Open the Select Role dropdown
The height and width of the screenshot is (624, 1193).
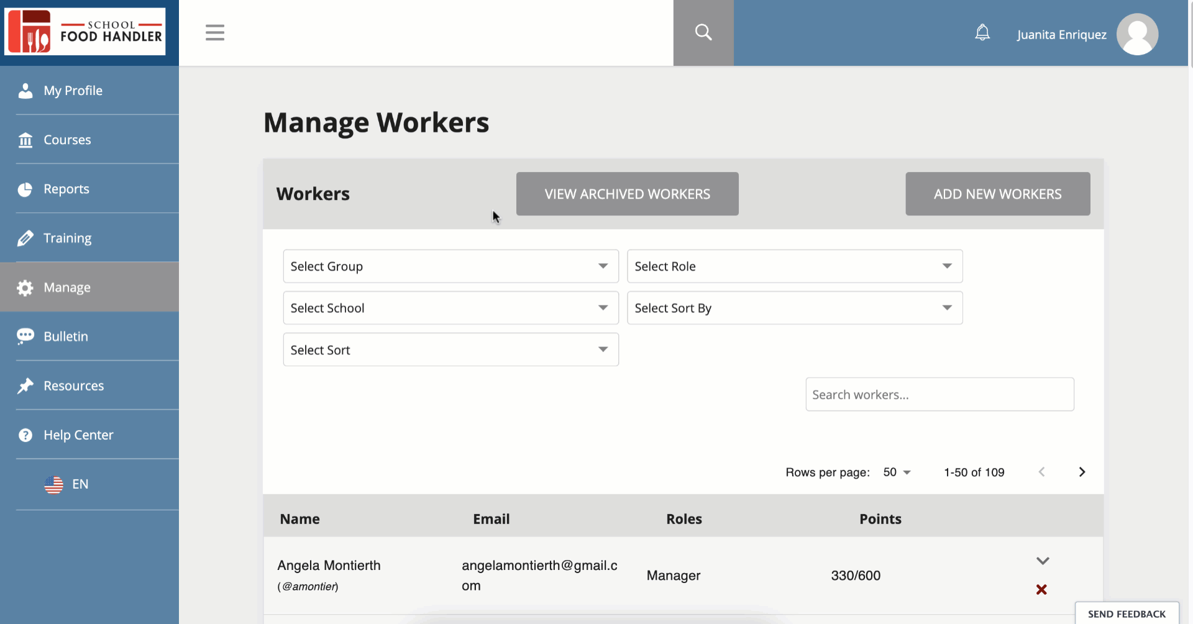(795, 266)
